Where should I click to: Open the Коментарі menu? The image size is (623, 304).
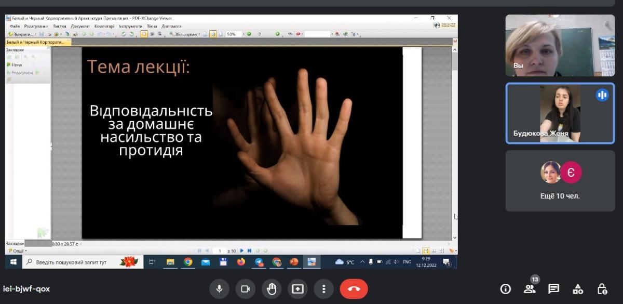point(104,26)
